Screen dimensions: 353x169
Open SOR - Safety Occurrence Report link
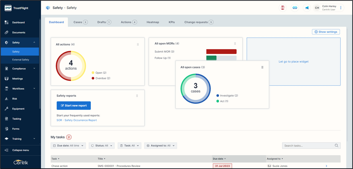(77, 120)
